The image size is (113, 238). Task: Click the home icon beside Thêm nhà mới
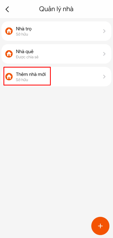9,77
